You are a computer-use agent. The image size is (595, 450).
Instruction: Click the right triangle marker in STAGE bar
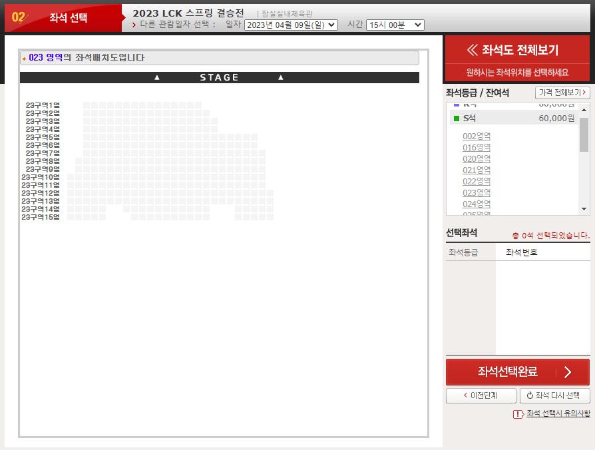(281, 77)
